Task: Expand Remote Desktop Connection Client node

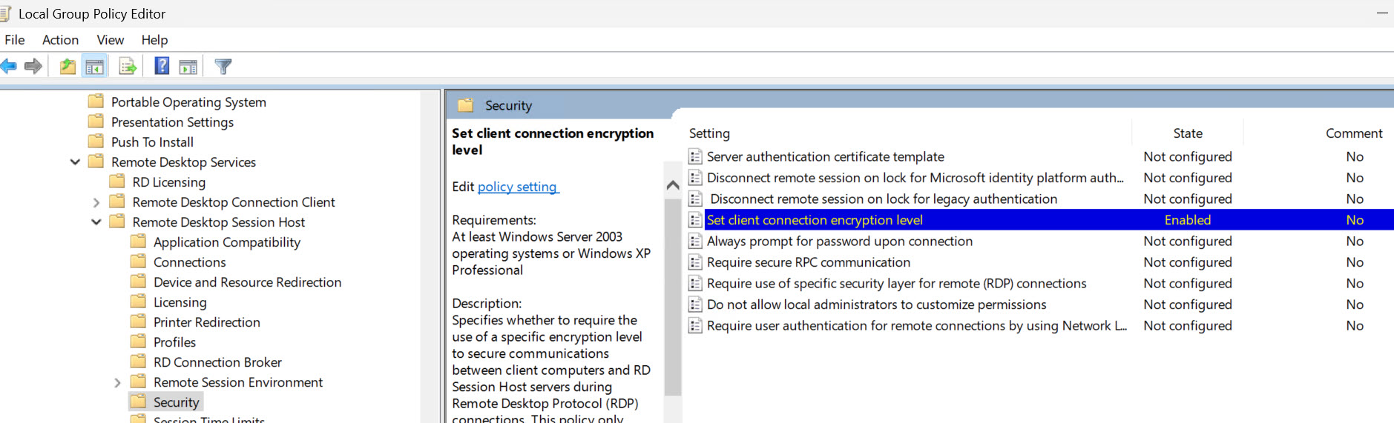Action: (96, 202)
